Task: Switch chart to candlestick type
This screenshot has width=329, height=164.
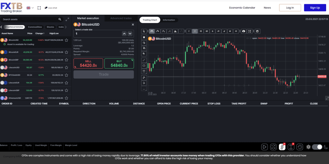Action: (152, 31)
